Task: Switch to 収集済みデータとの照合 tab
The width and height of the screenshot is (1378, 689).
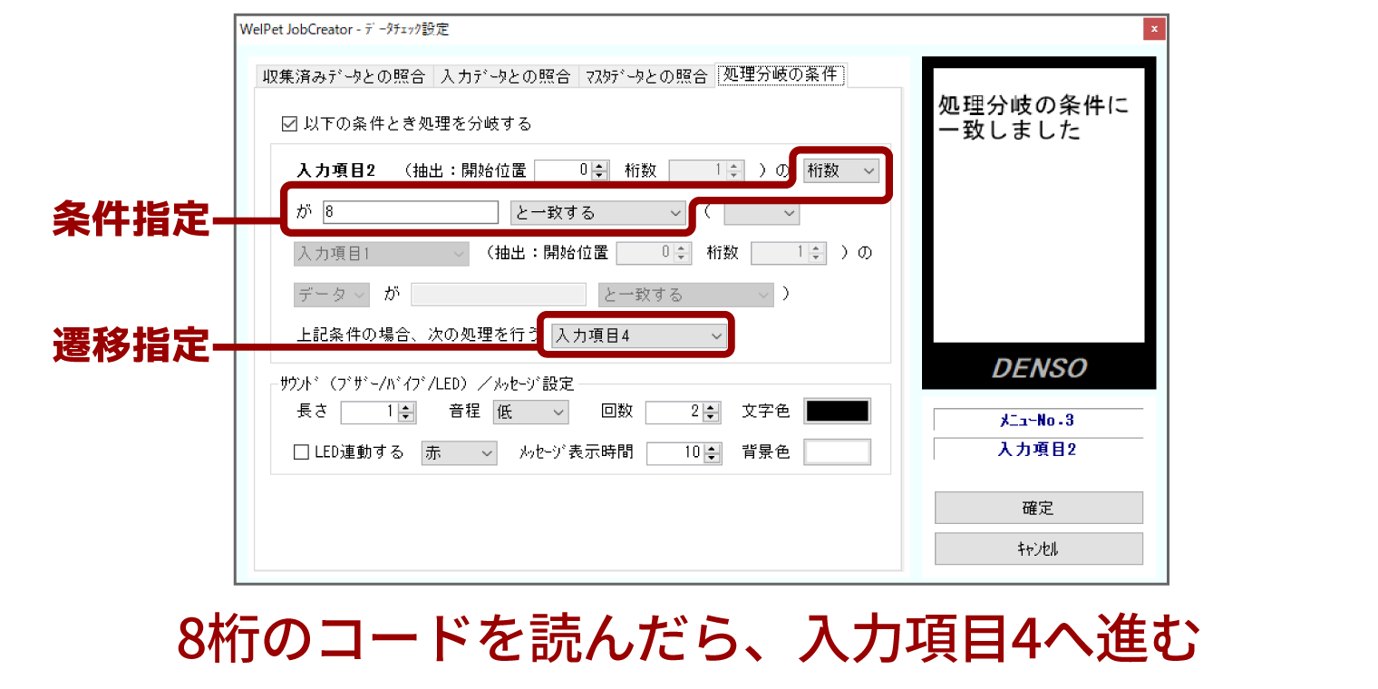Action: pos(344,76)
